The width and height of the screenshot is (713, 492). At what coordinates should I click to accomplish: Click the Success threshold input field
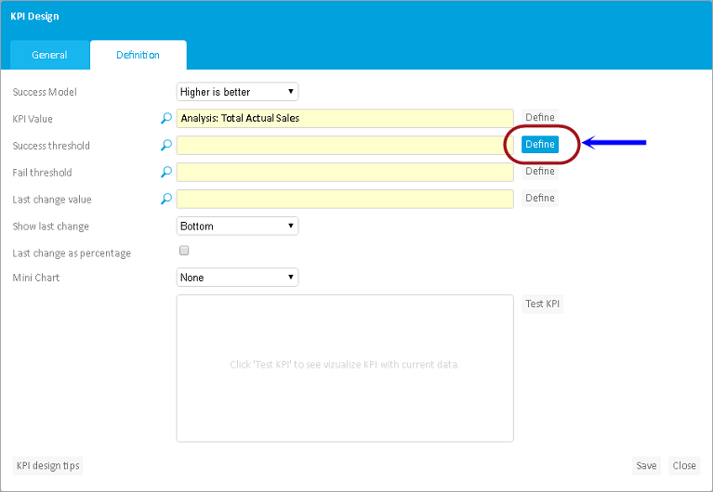click(x=344, y=145)
